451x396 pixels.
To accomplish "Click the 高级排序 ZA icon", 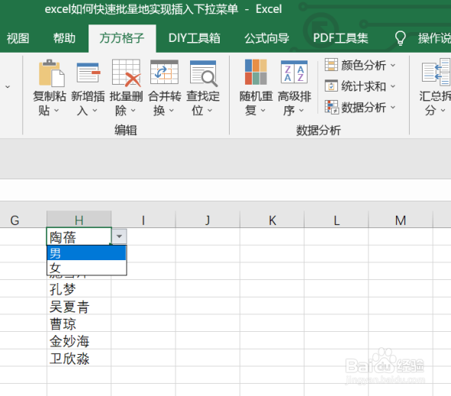I will [294, 72].
